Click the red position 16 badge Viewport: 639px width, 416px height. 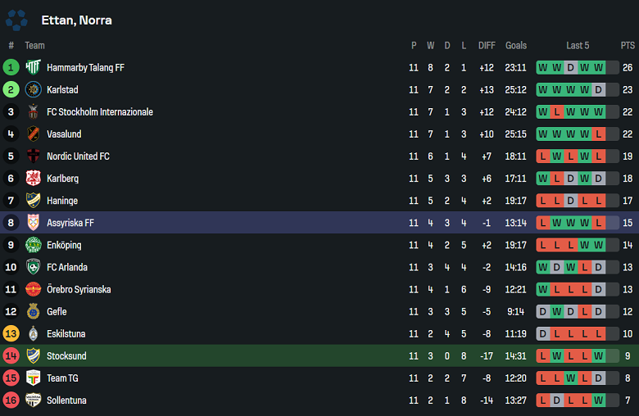tap(11, 400)
